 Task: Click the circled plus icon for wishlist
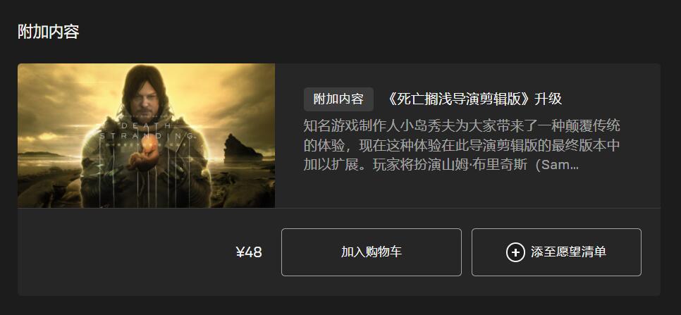pyautogui.click(x=515, y=252)
